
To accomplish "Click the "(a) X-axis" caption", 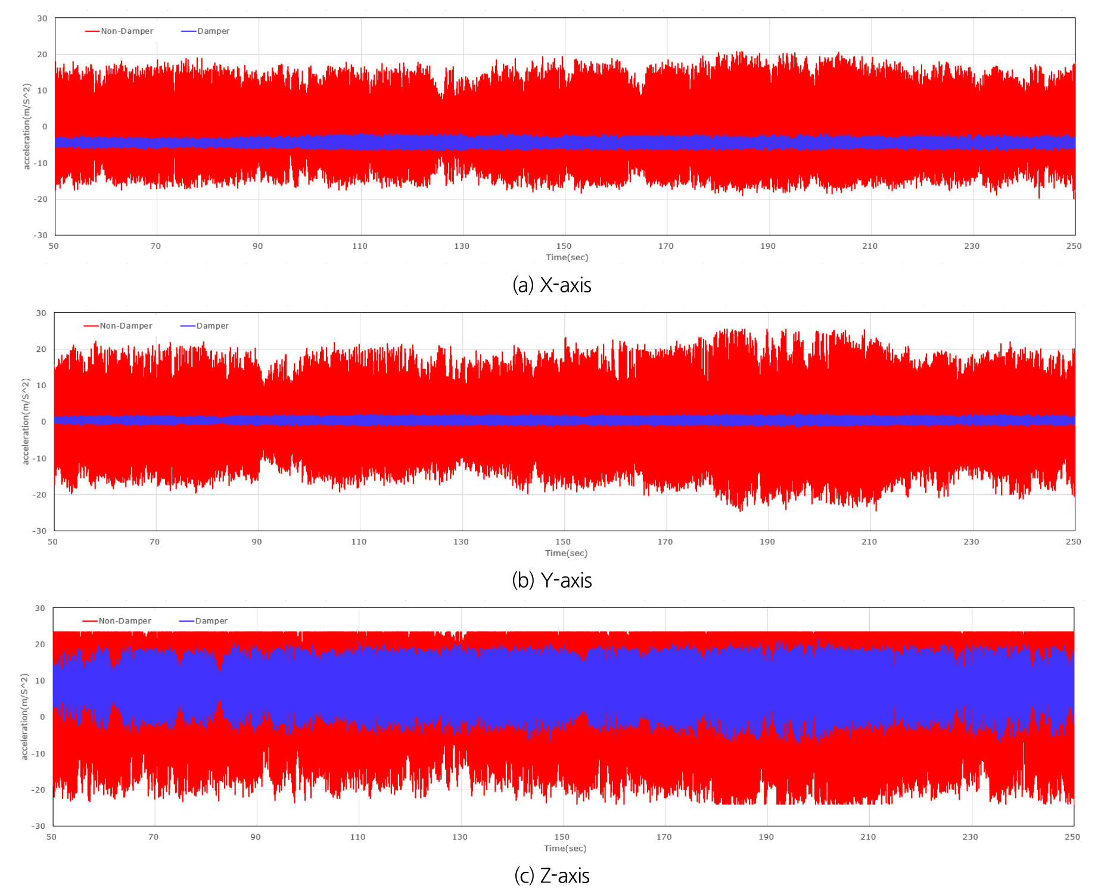I will 552,285.
